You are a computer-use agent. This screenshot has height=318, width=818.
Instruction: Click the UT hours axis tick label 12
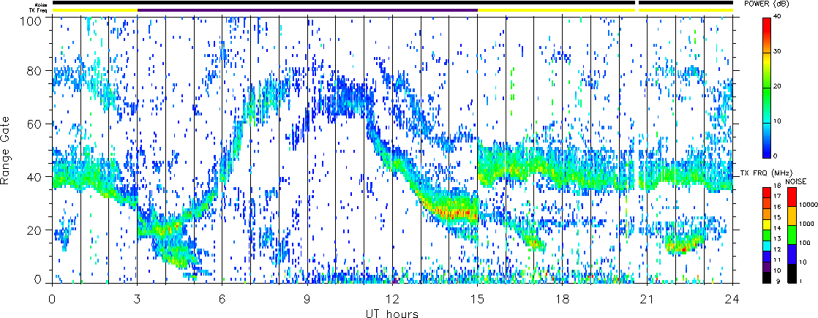click(x=392, y=299)
